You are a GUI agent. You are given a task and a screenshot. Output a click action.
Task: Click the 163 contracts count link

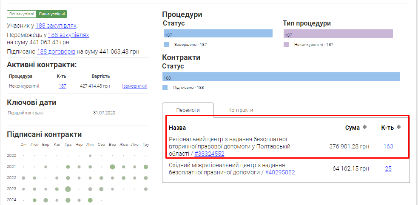point(388,146)
